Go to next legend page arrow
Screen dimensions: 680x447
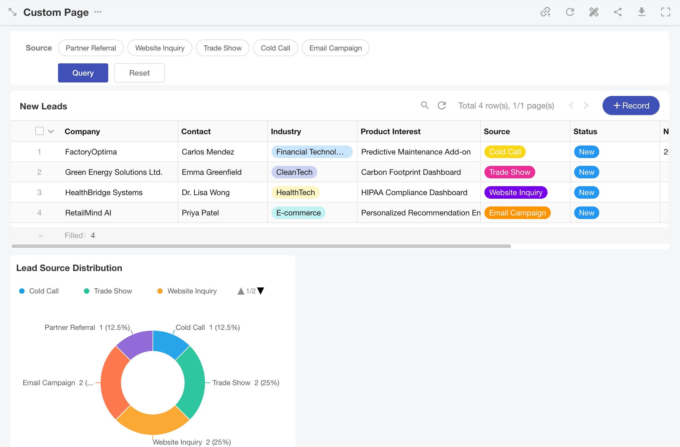pyautogui.click(x=261, y=291)
